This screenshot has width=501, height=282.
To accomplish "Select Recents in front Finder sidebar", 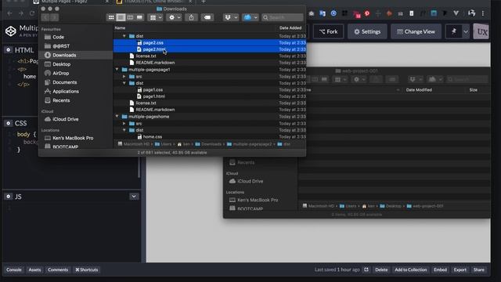I will [61, 100].
